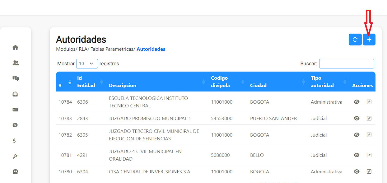Open the Mostrar registros count dropdown
This screenshot has width=387, height=183.
87,63
